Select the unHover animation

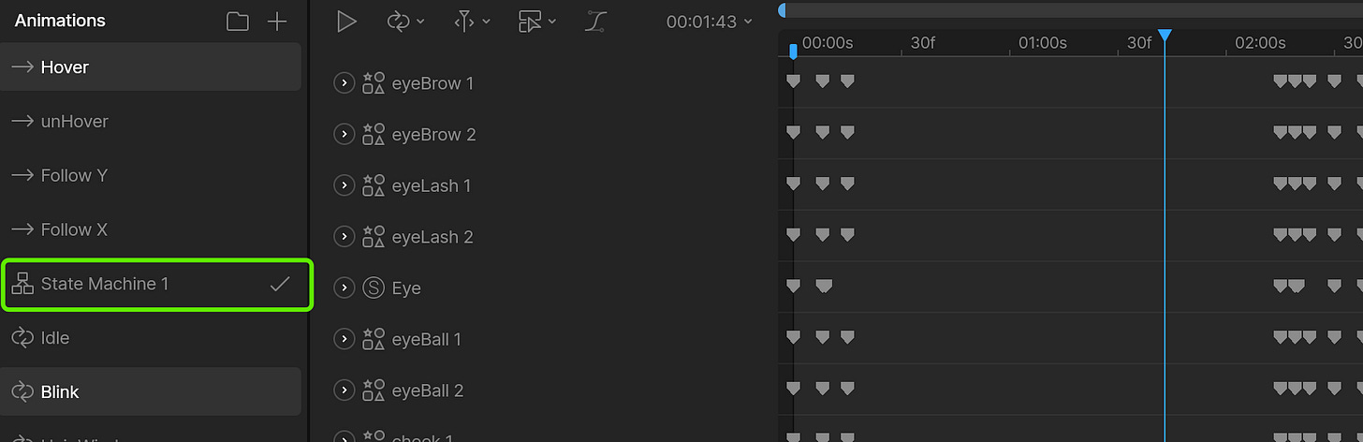pos(151,121)
